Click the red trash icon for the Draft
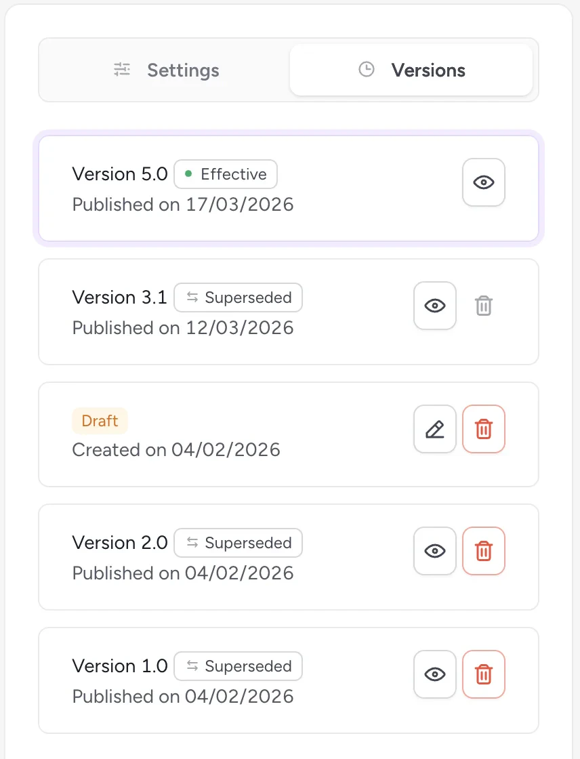The image size is (580, 759). [x=483, y=428]
